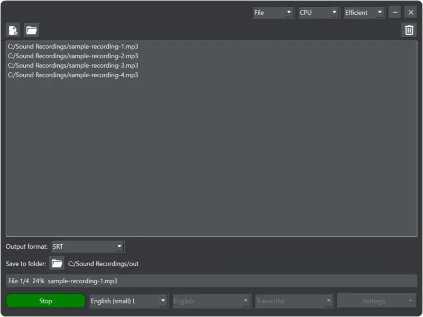Choose the save folder with folder icon
This screenshot has width=423, height=317.
[57, 263]
